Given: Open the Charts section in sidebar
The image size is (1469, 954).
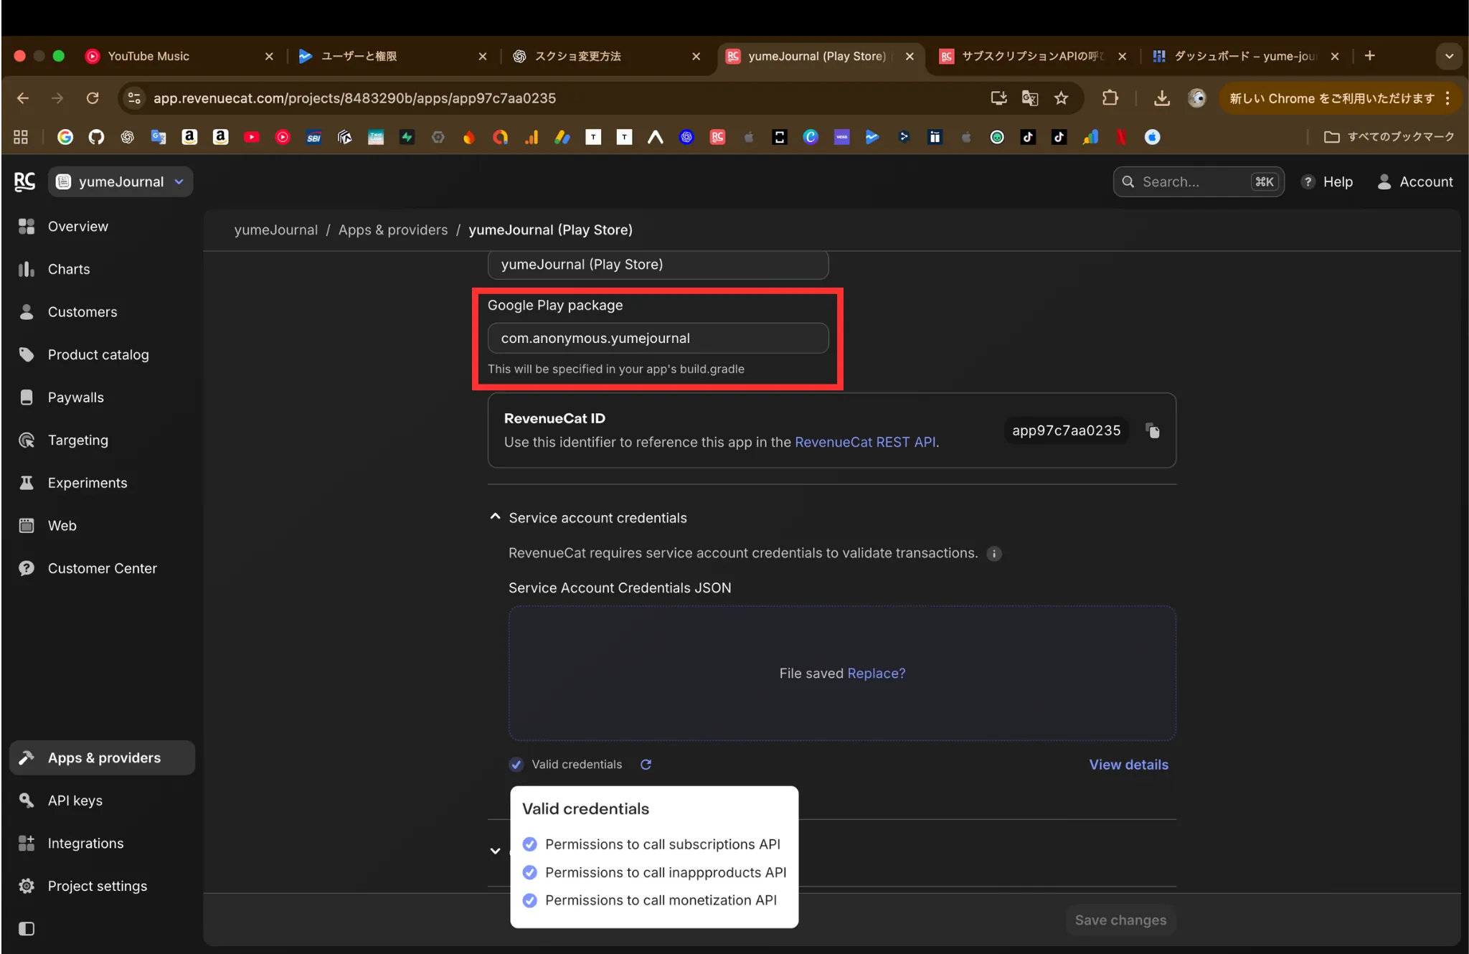Looking at the screenshot, I should [x=68, y=269].
